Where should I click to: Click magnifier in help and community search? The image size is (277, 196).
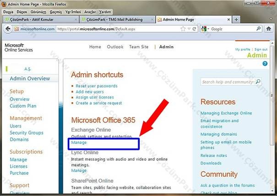[x=258, y=81]
